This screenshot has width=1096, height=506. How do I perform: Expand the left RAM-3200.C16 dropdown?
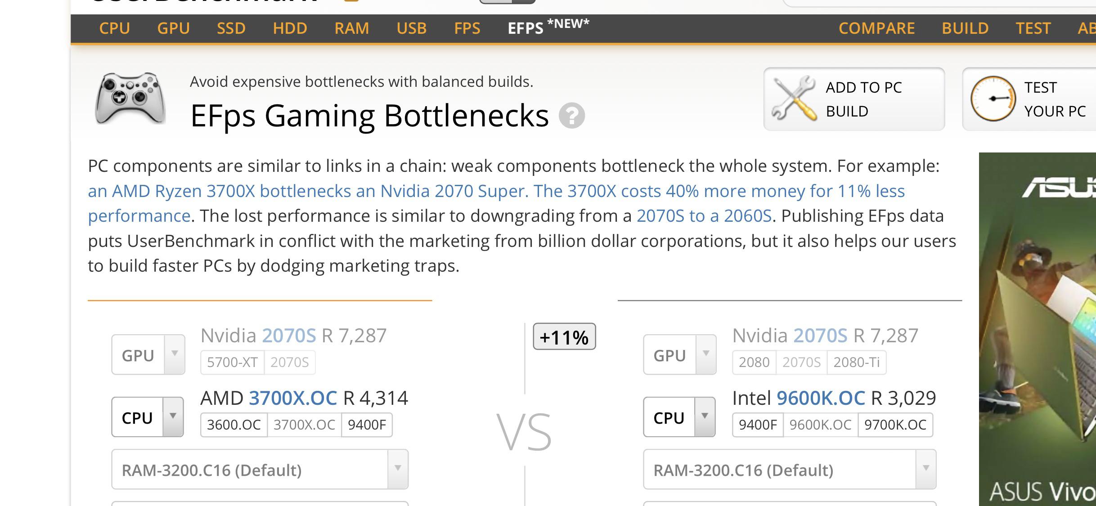[x=260, y=470]
